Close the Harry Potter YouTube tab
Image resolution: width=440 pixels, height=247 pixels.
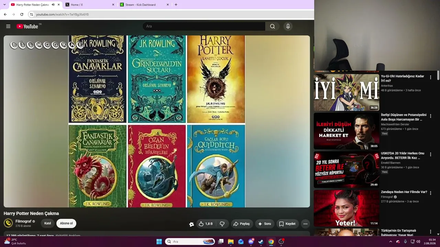[x=59, y=5]
